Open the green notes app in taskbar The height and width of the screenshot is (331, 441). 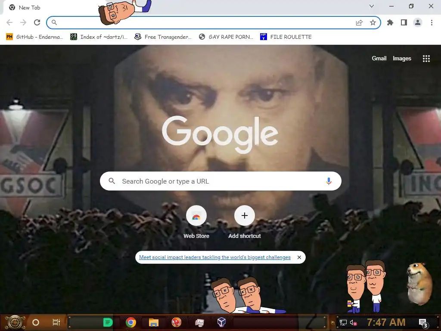click(108, 322)
